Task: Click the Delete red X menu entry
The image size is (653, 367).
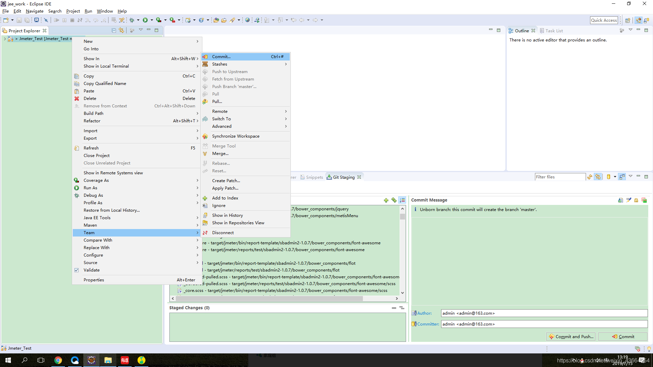Action: coord(136,99)
